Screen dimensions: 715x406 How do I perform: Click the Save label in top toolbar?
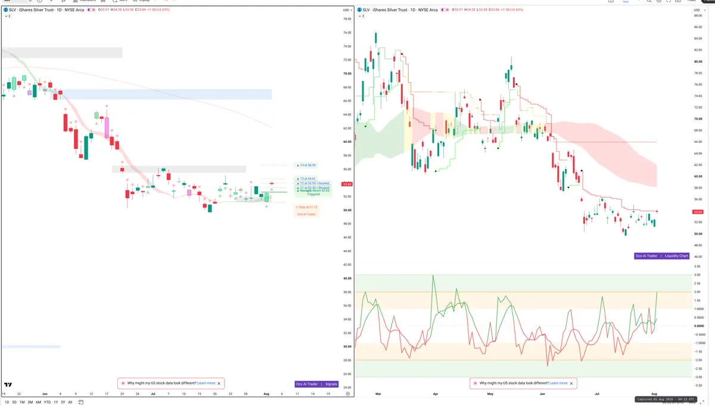pos(626,2)
